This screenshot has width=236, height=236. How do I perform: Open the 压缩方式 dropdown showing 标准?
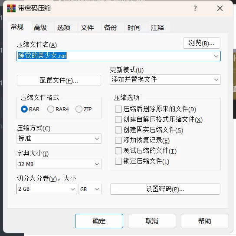[59, 139]
